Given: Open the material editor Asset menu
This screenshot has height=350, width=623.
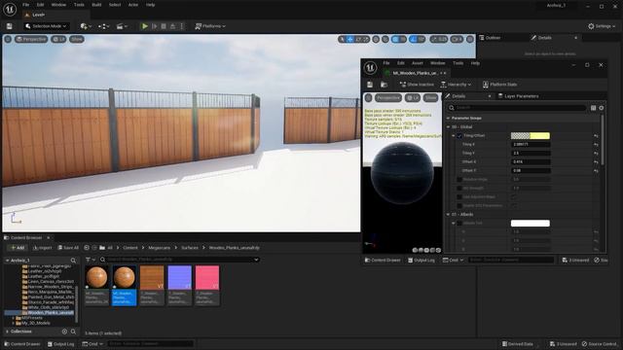Looking at the screenshot, I should (418, 63).
